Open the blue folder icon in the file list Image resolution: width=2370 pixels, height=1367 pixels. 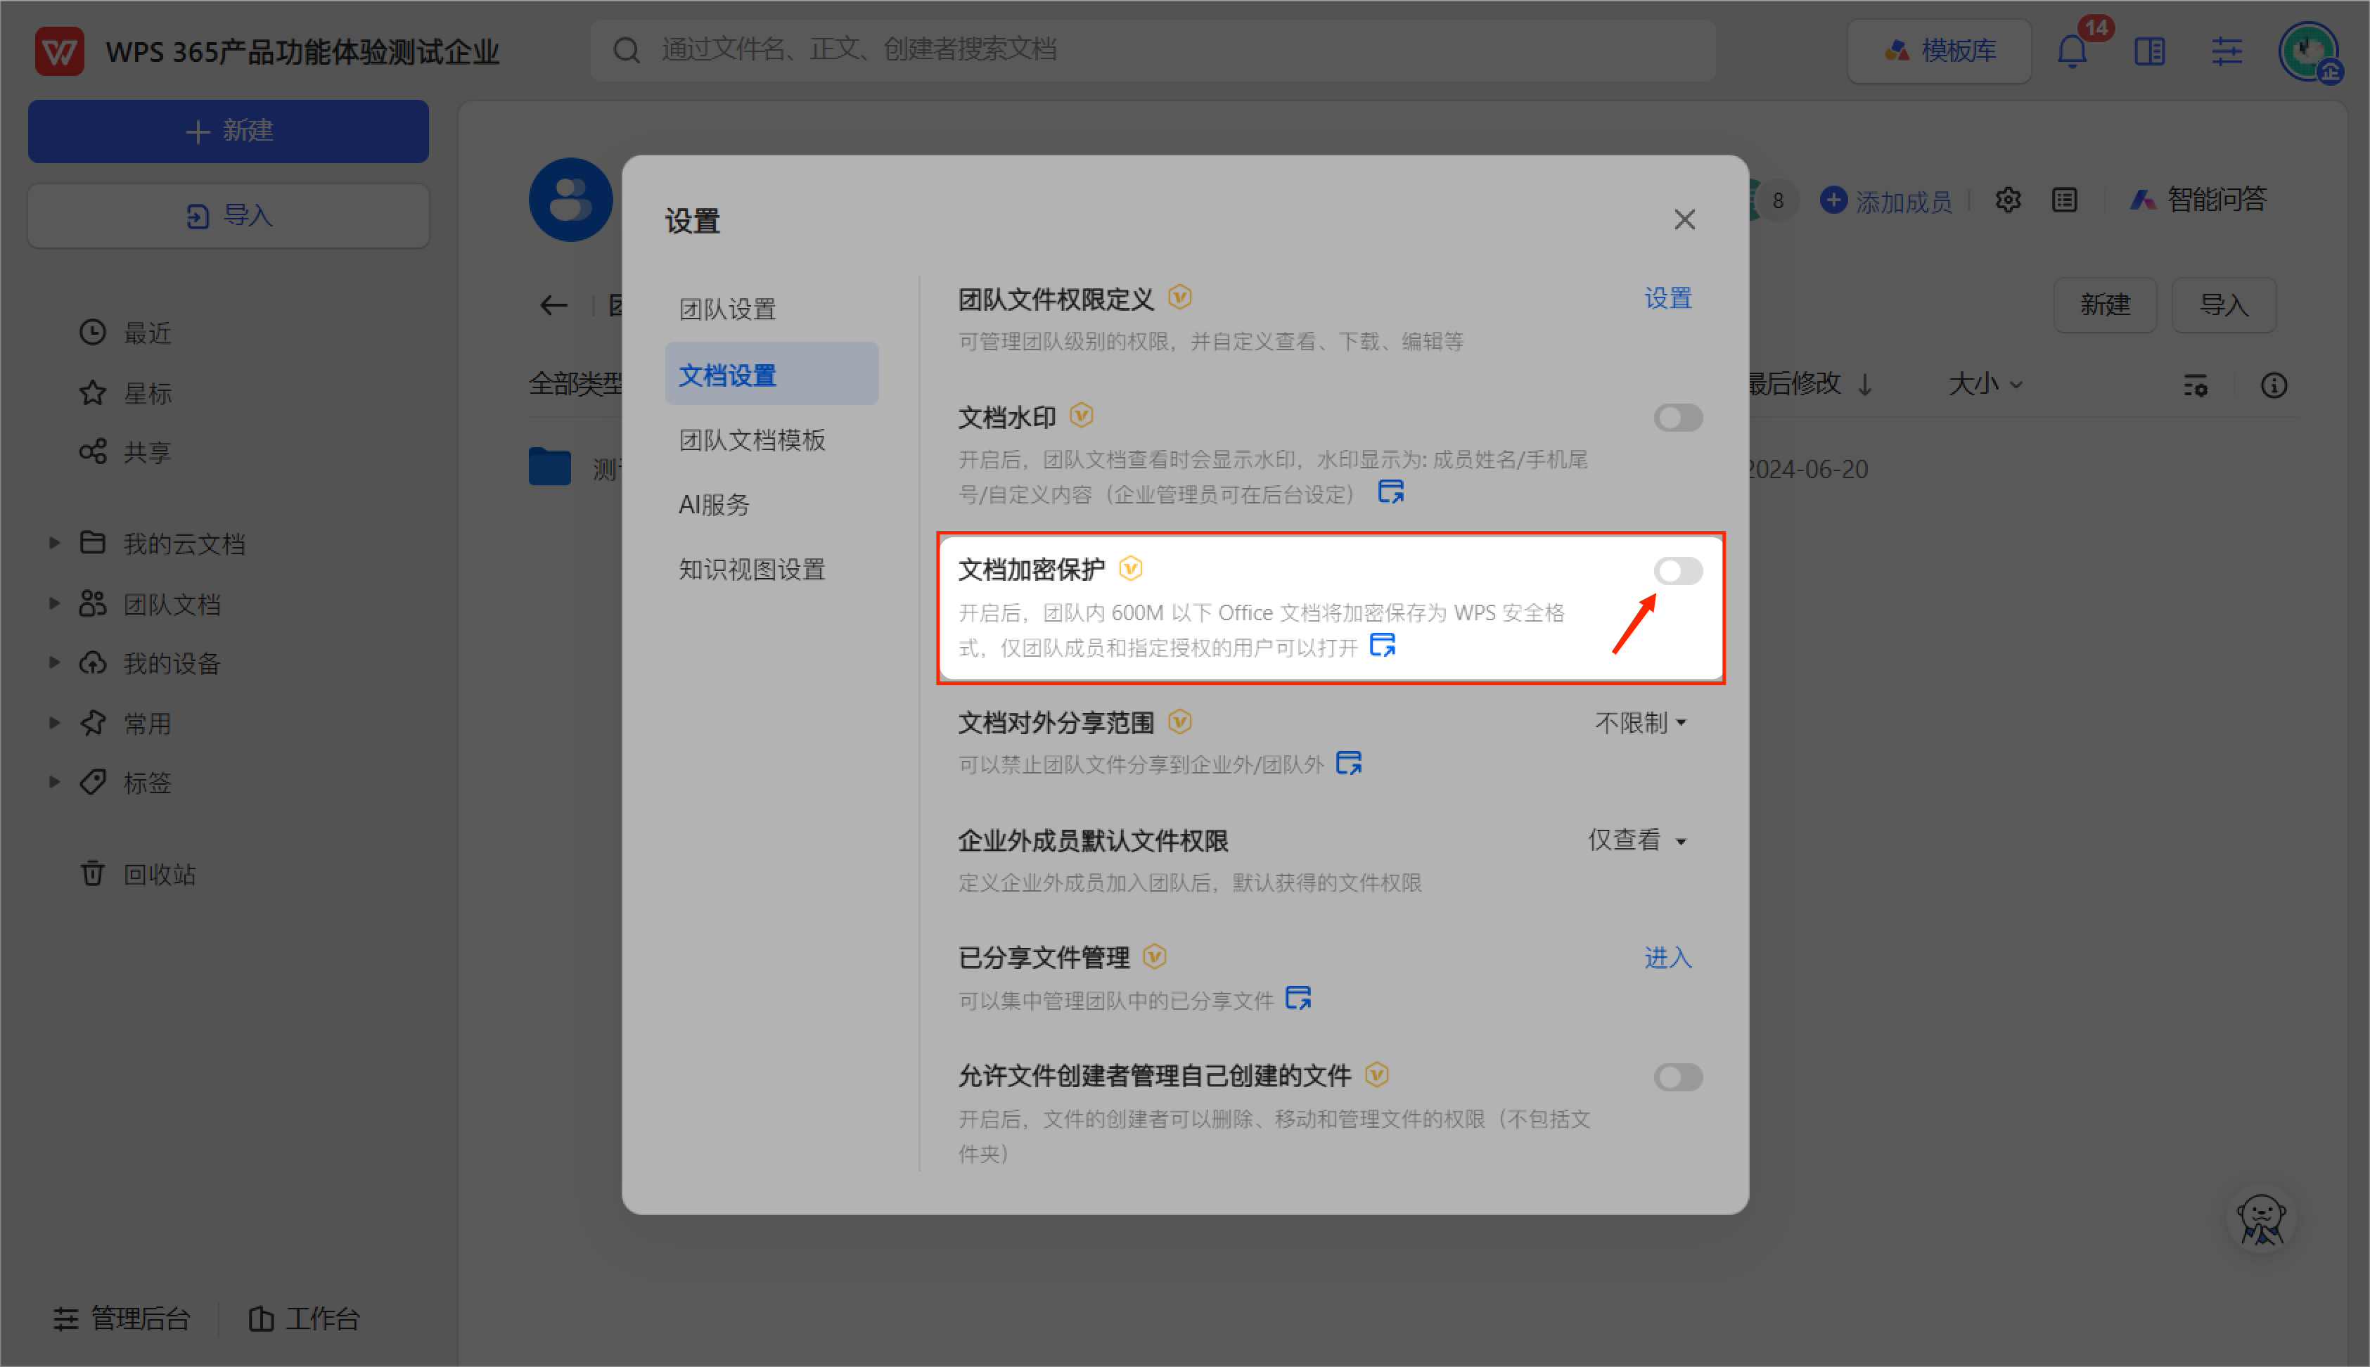549,467
